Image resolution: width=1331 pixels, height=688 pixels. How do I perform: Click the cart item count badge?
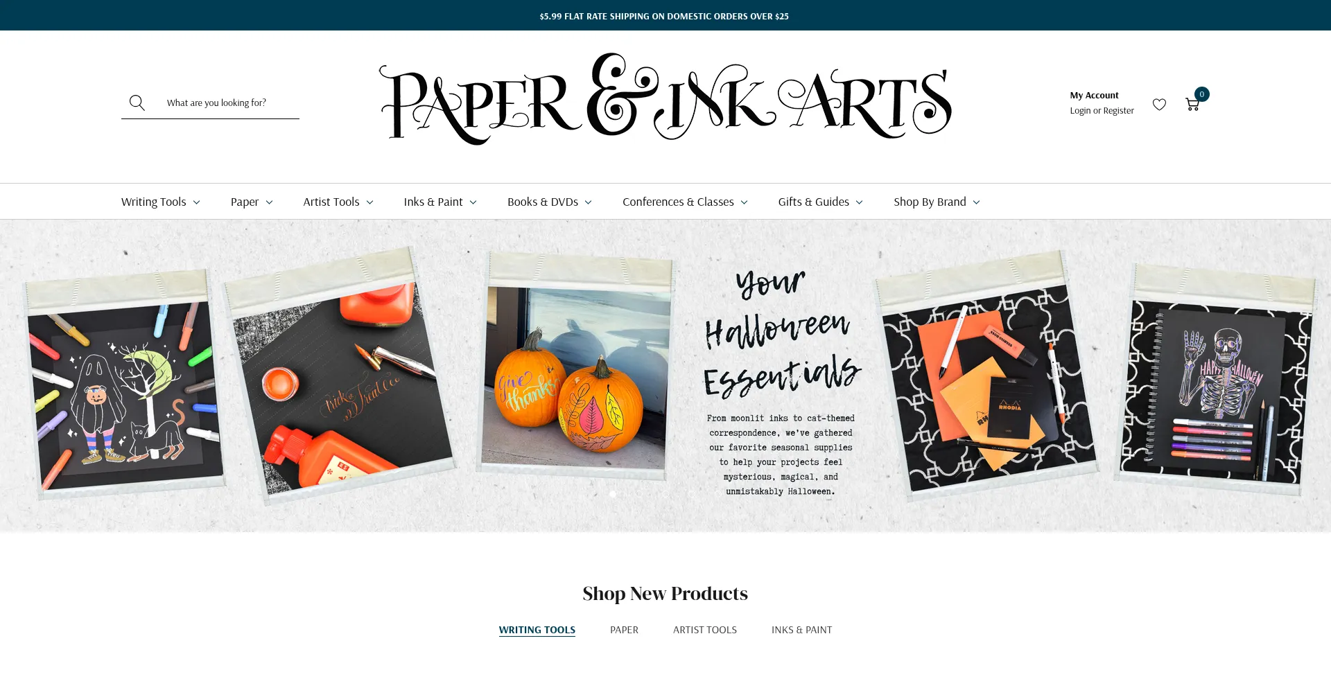click(1202, 94)
